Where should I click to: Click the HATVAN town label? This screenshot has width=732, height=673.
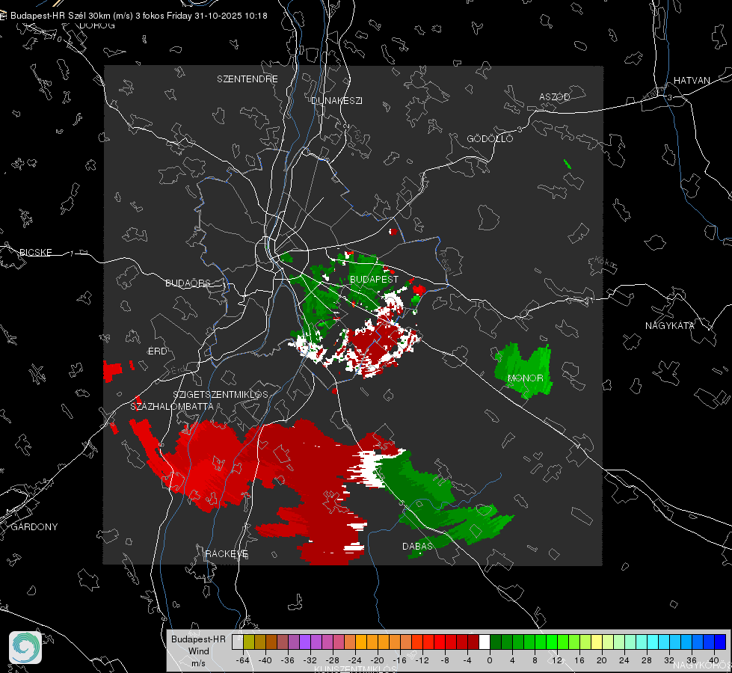pyautogui.click(x=692, y=81)
